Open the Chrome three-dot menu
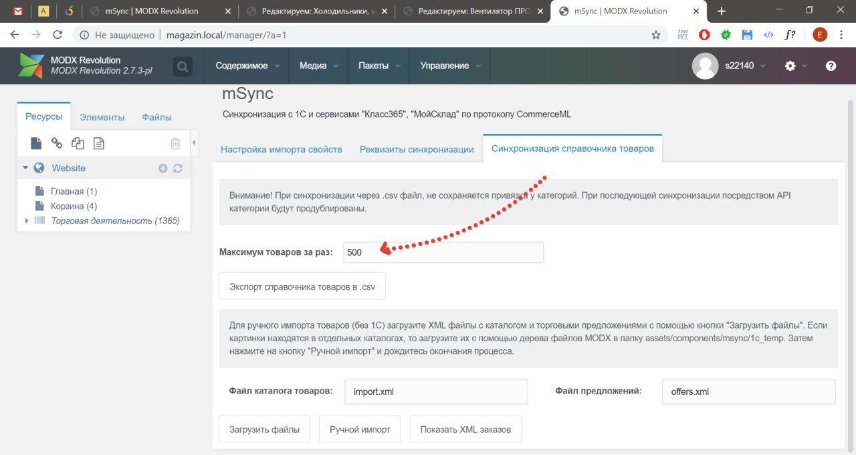Image resolution: width=856 pixels, height=455 pixels. click(x=841, y=35)
